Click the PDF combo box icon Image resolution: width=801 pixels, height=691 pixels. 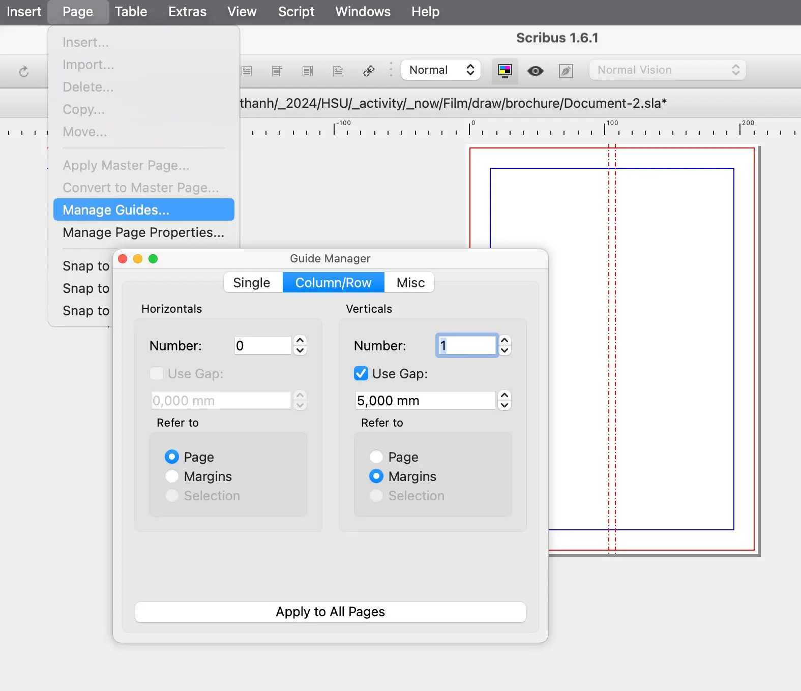click(277, 71)
